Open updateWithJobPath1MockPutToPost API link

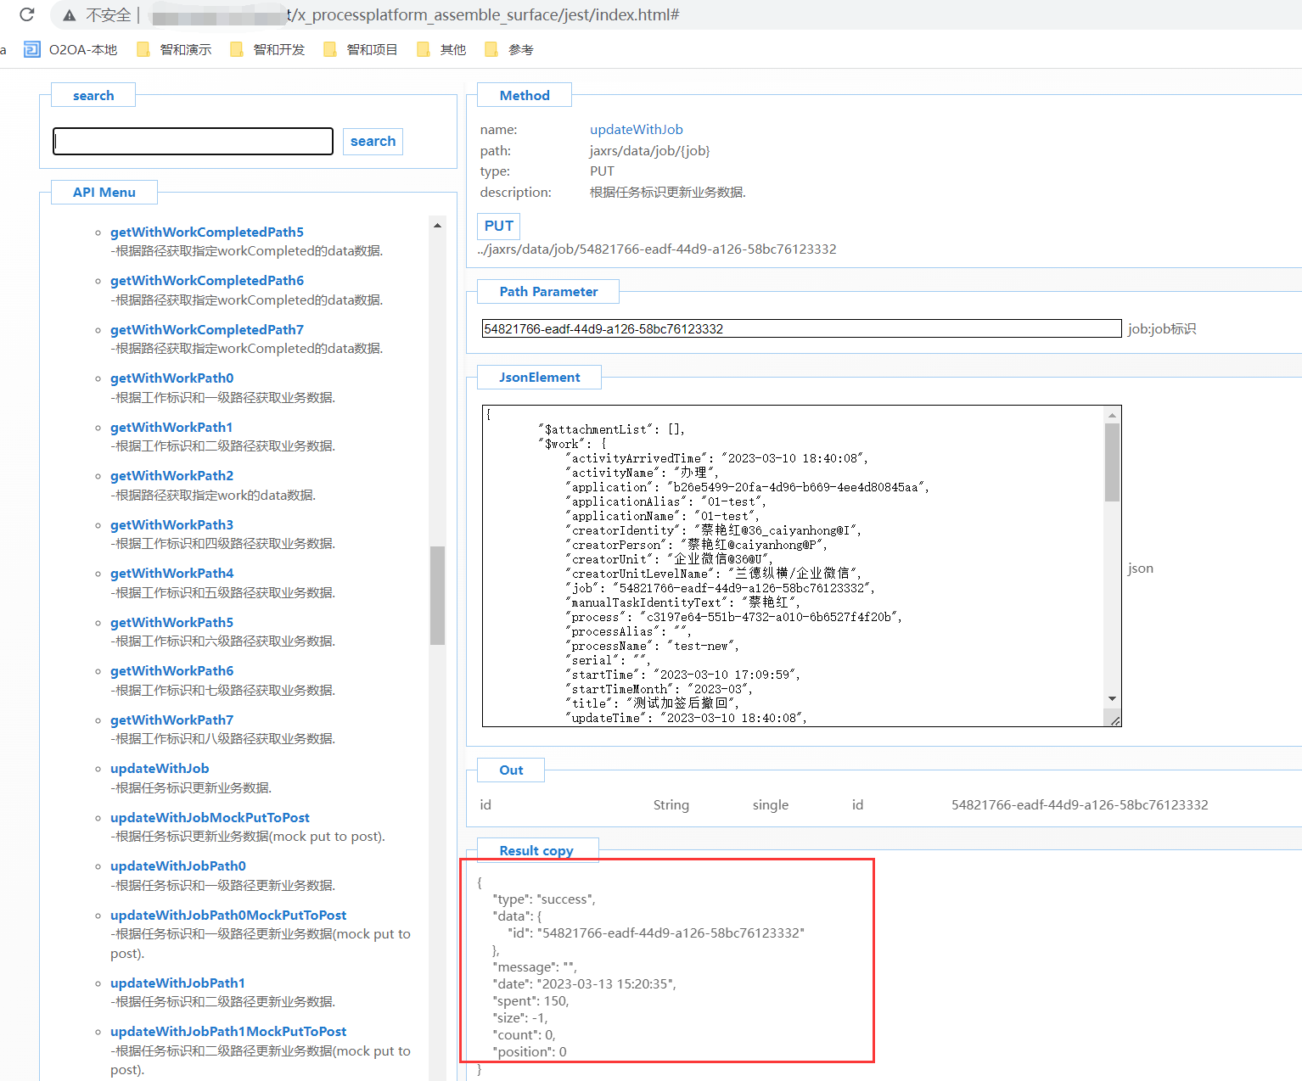click(228, 1031)
